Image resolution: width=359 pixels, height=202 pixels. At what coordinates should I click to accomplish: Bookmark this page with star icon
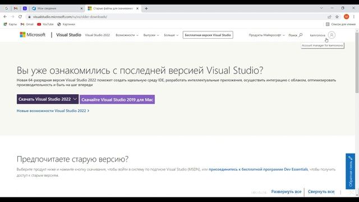tap(337, 17)
